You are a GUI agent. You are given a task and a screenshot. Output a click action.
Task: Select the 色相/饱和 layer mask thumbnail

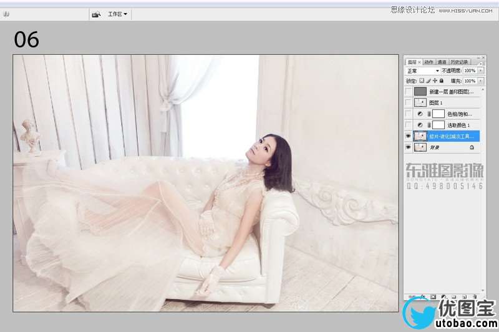438,114
